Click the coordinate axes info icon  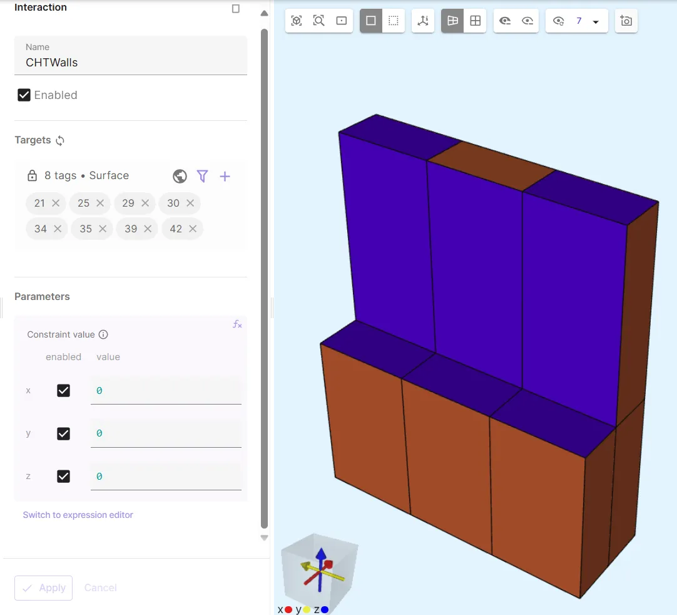(x=423, y=21)
